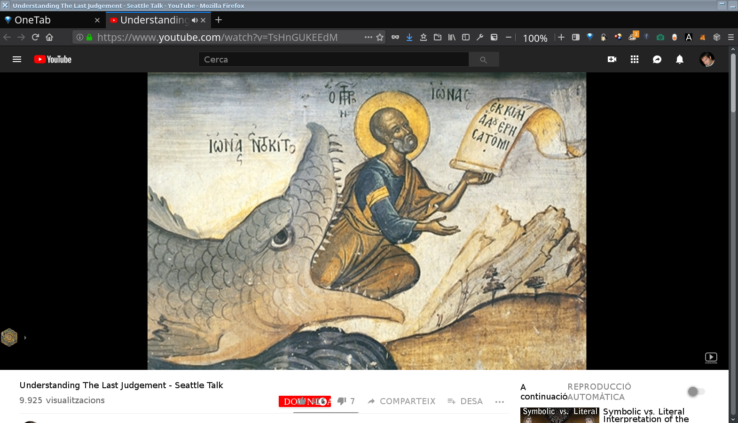Open developer tools wrench icon
The image size is (738, 423).
click(480, 37)
